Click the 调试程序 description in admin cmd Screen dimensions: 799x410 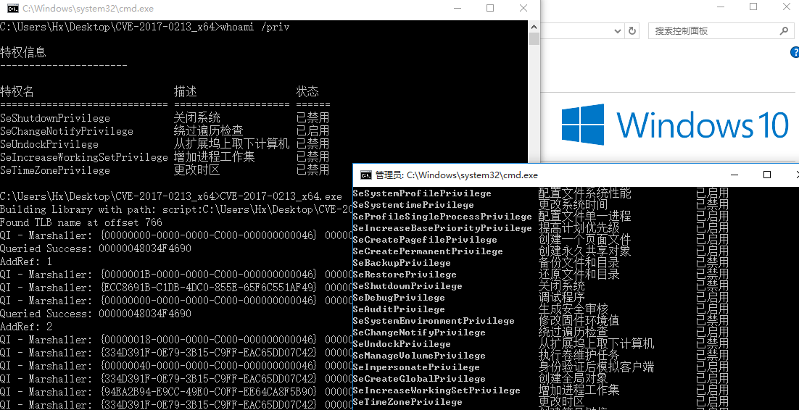(x=561, y=298)
